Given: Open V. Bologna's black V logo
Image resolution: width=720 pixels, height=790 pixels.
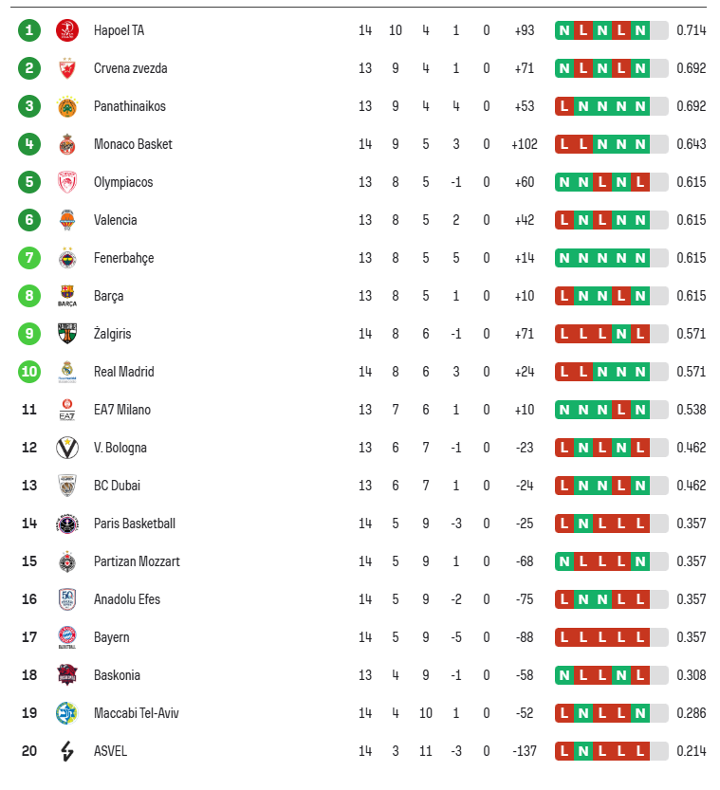Looking at the screenshot, I should [x=67, y=448].
